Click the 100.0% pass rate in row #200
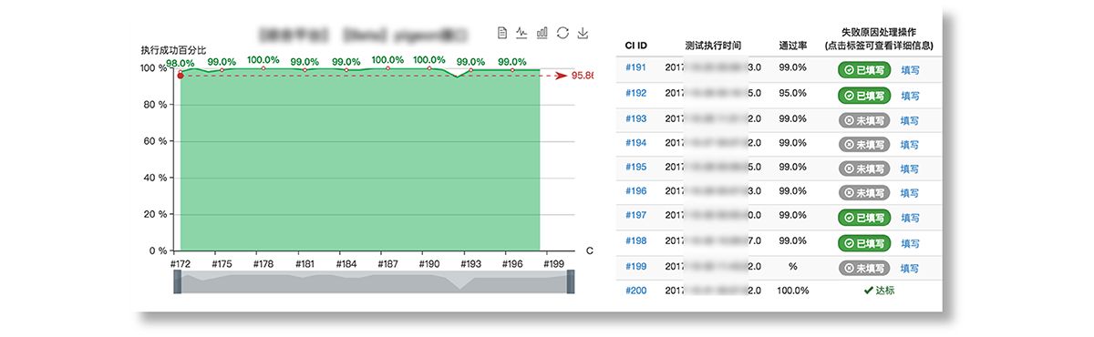 point(792,291)
